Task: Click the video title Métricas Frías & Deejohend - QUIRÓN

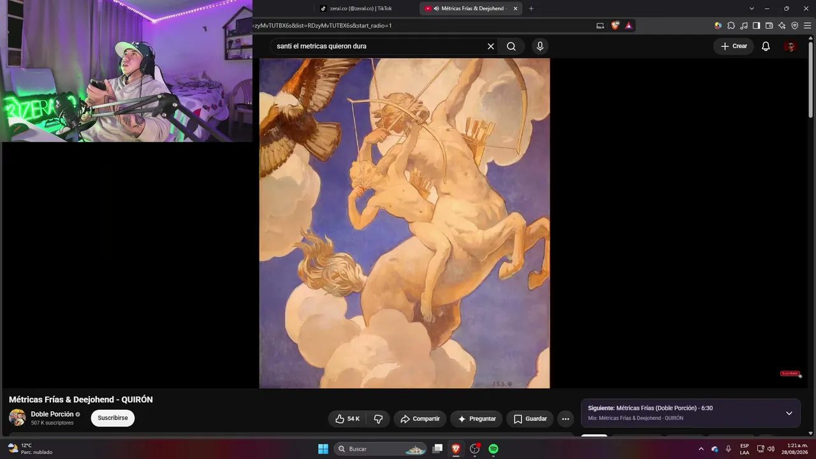Action: tap(81, 400)
